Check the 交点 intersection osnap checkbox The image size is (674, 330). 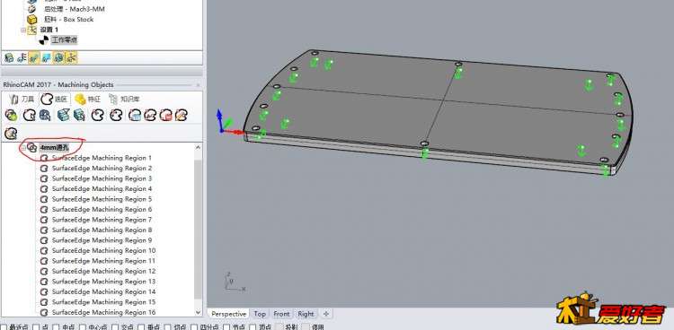[x=115, y=327]
